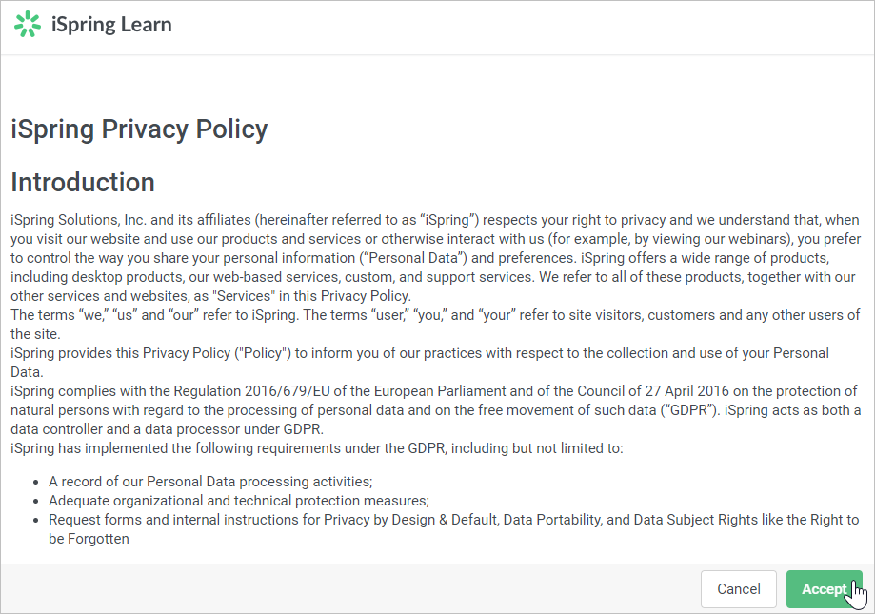Image resolution: width=875 pixels, height=614 pixels.
Task: Click paragraph starting 'The terms "we," "us" and "our"'
Action: (435, 325)
